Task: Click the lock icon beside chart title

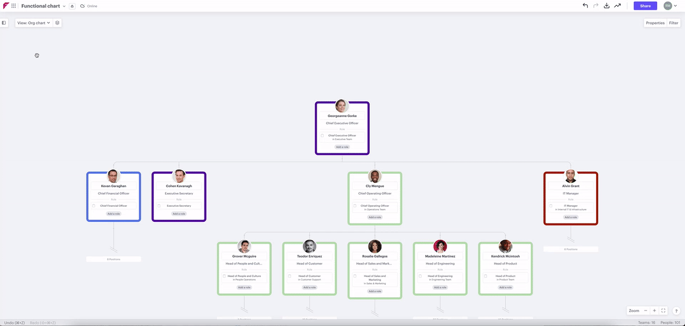Action: pos(72,6)
